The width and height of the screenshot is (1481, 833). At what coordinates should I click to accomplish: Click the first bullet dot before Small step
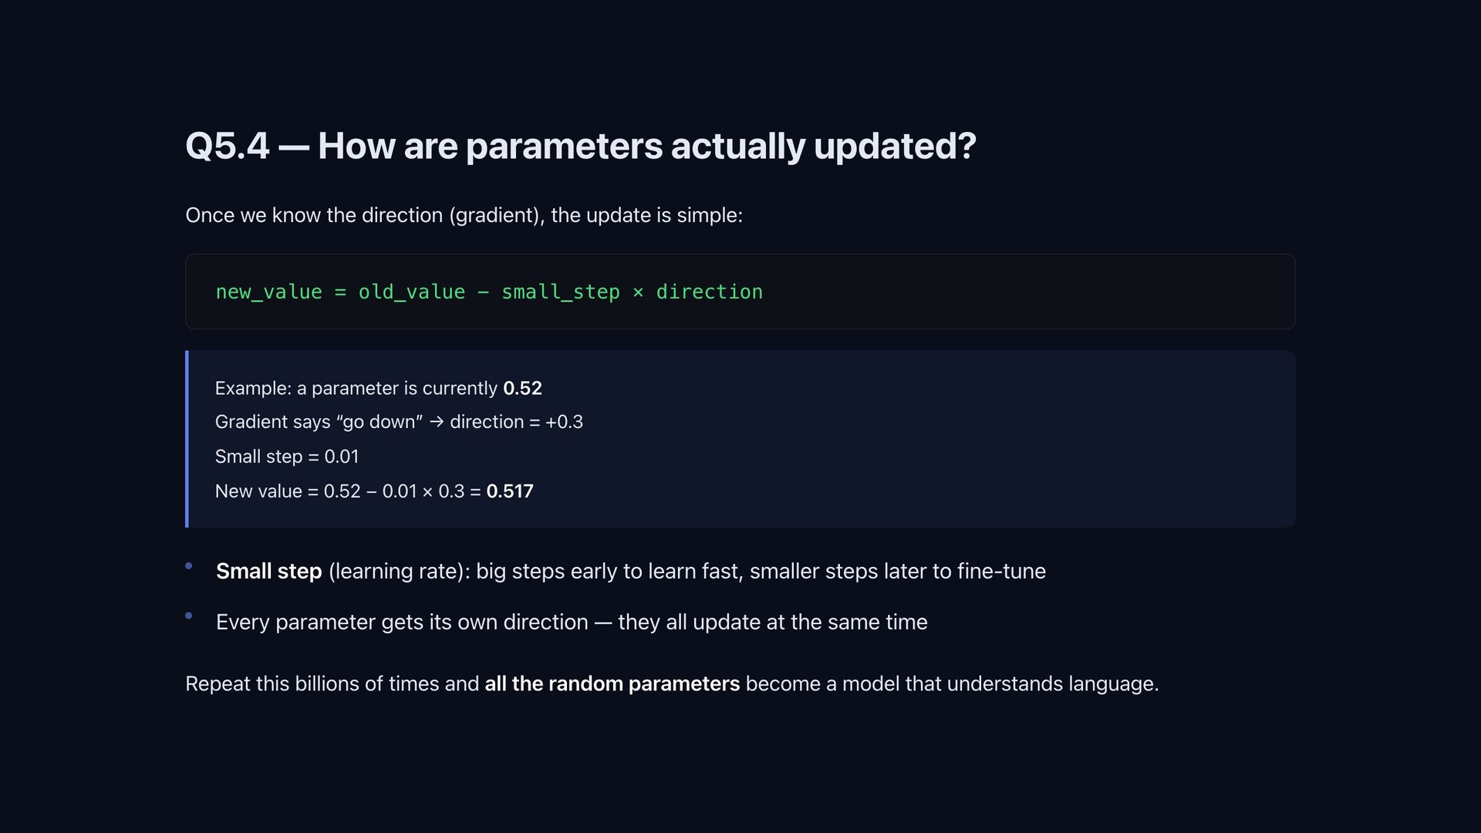(x=189, y=566)
